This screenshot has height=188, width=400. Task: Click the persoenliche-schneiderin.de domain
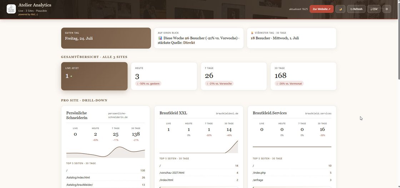[118, 115]
